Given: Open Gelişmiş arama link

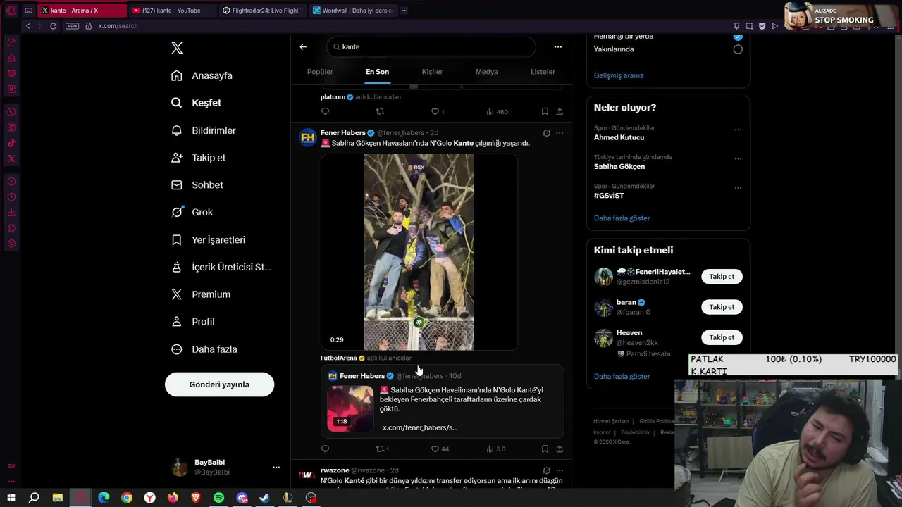Looking at the screenshot, I should pos(619,75).
